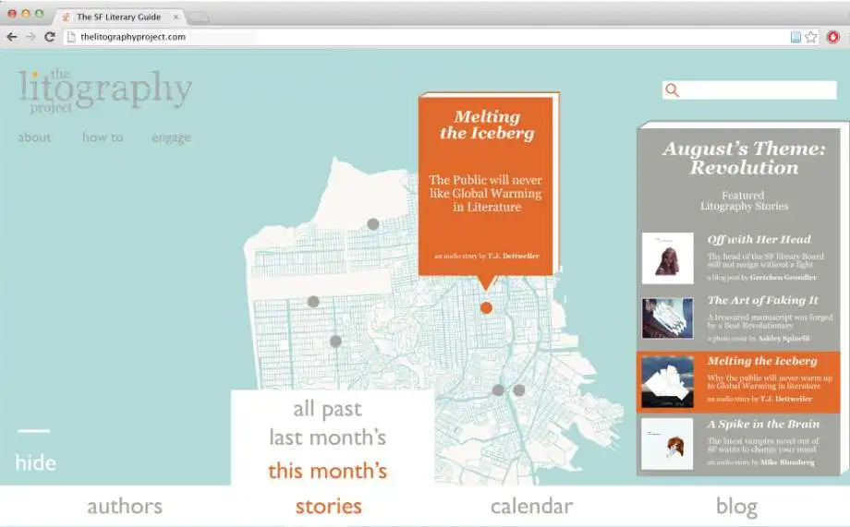Screen dimensions: 850x527
Task: Select "all past" stories filter
Action: point(327,408)
